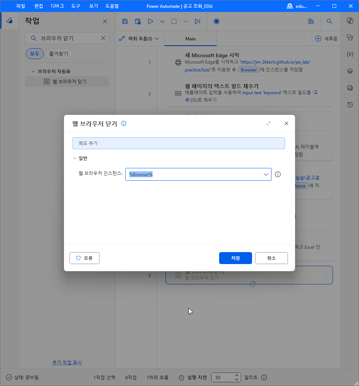Clear the 브라우저 닫기 search text
The image size is (359, 386).
103,38
